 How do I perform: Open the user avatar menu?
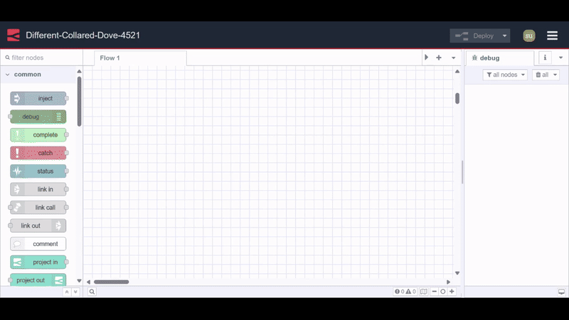coord(529,36)
